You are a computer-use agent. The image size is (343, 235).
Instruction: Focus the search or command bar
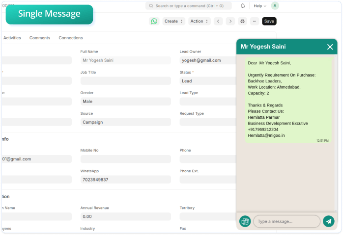(189, 6)
